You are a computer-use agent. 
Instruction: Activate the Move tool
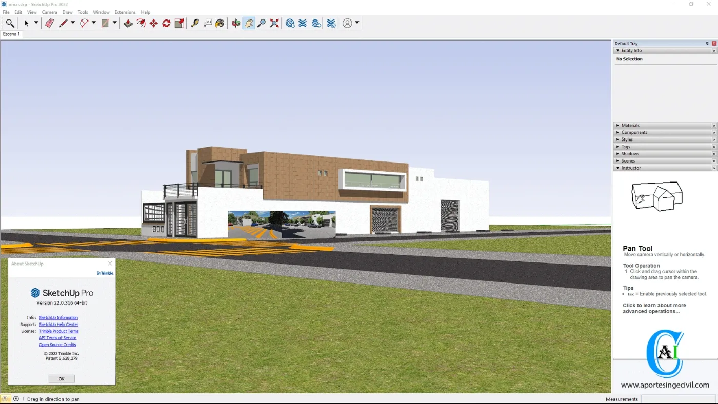click(154, 23)
